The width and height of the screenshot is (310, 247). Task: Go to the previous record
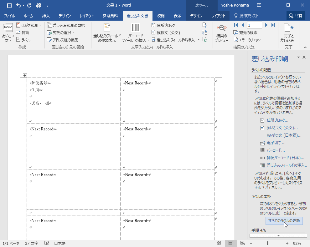(x=243, y=25)
